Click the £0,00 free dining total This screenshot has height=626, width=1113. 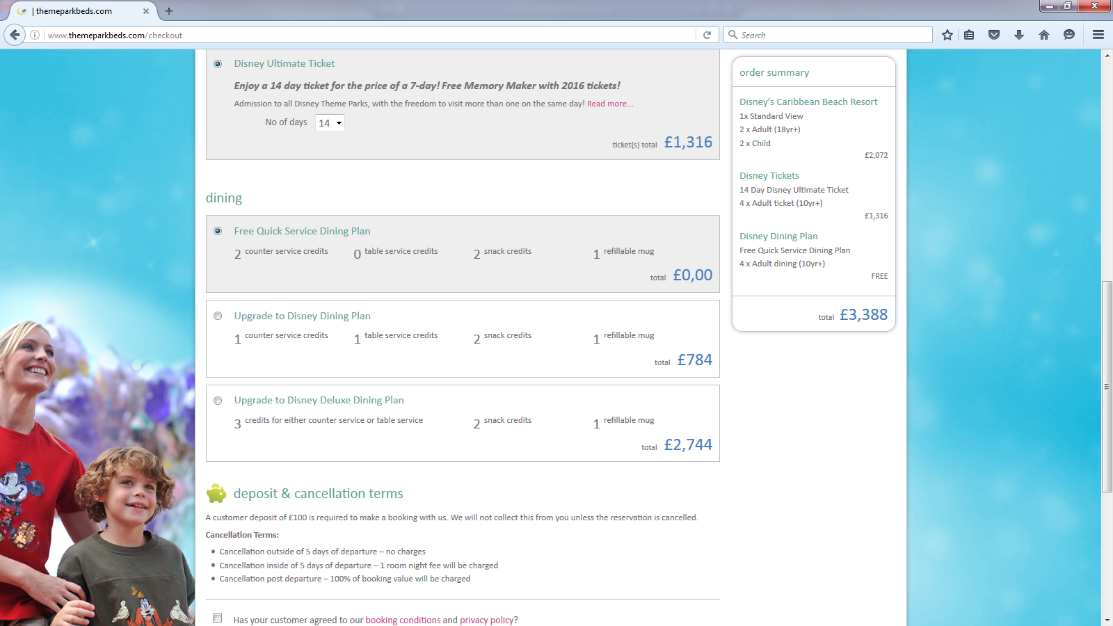693,275
